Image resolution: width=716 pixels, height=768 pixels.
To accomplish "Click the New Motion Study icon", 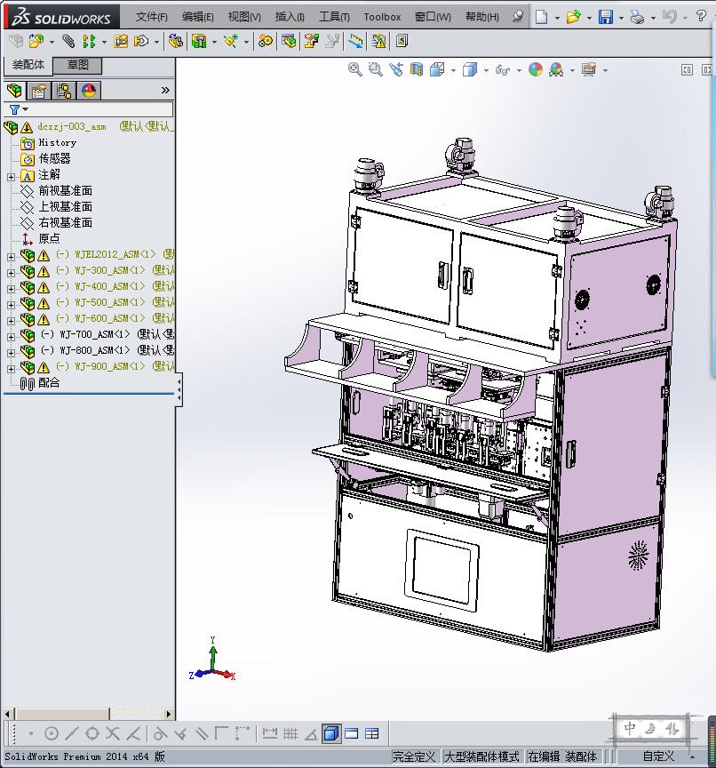I will click(266, 41).
